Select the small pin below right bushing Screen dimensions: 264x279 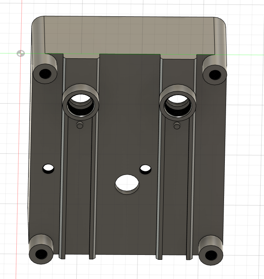[177, 126]
